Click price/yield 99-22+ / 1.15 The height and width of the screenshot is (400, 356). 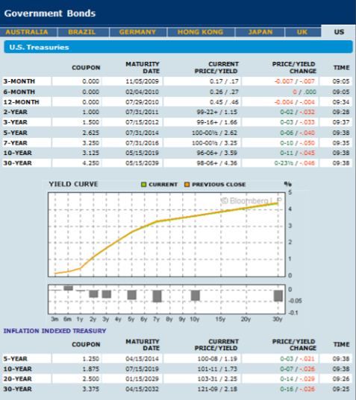point(217,112)
